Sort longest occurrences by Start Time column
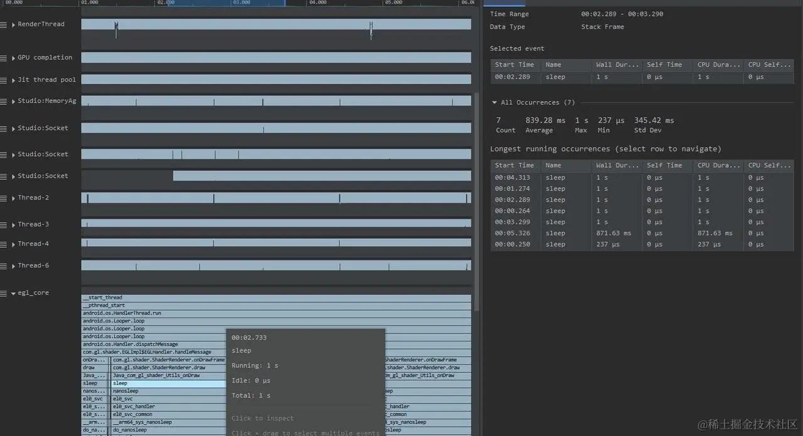 pyautogui.click(x=516, y=166)
